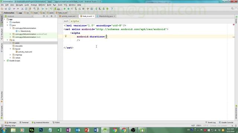Screen dimensions: 238x133
Task: Close the fade_in.xml editor tab
Action: [x=93, y=16]
